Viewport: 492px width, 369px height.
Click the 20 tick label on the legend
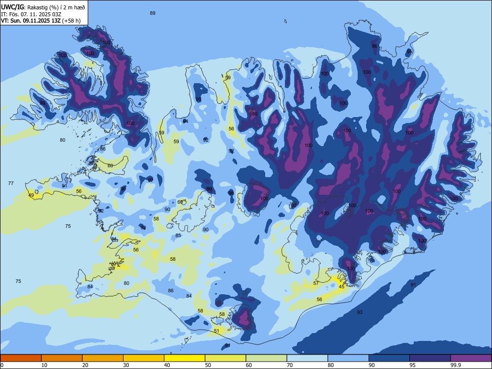[x=85, y=365]
